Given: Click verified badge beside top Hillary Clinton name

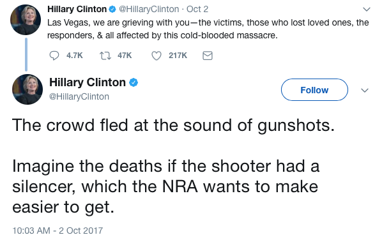Looking at the screenshot, I should (x=112, y=9).
